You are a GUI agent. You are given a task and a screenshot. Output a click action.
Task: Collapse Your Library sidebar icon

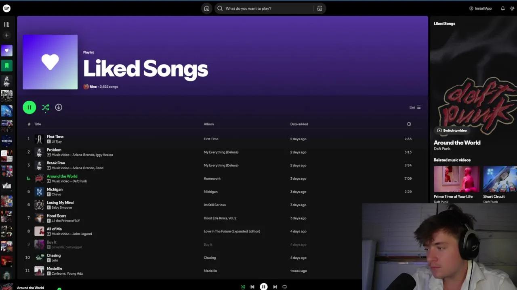pos(6,25)
